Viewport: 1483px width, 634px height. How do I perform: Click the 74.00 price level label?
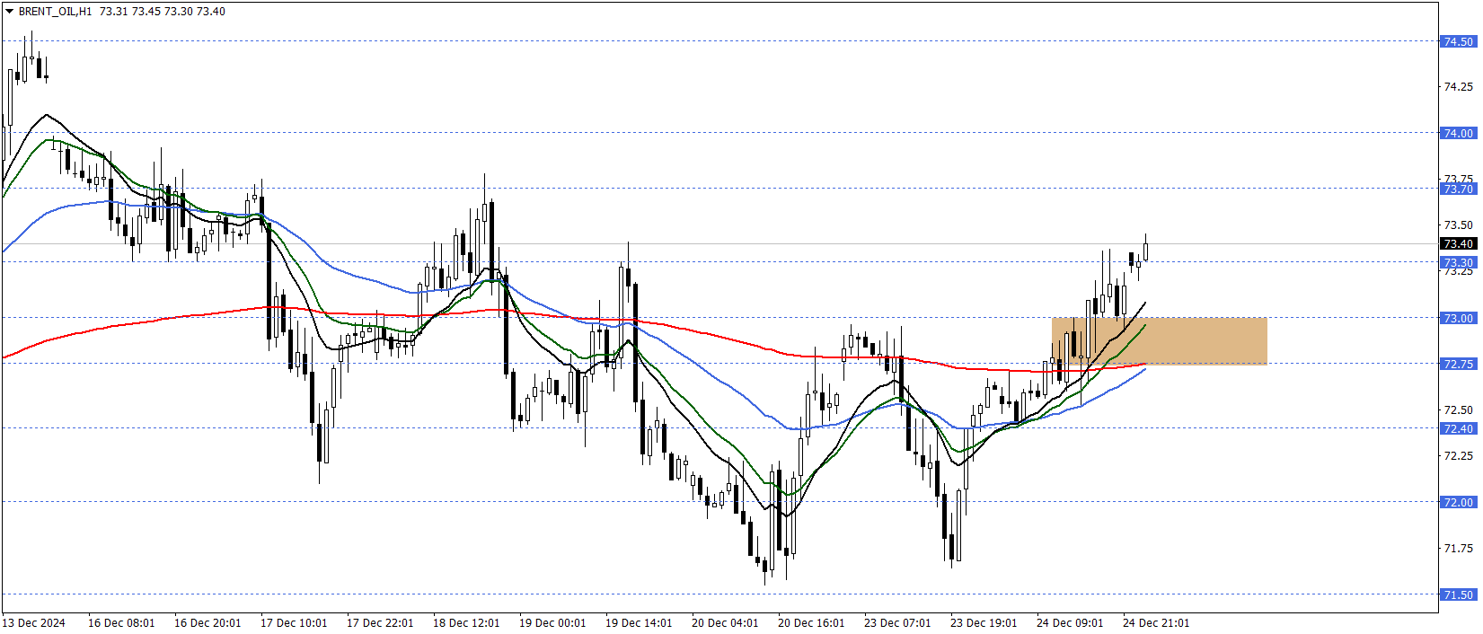tap(1458, 133)
